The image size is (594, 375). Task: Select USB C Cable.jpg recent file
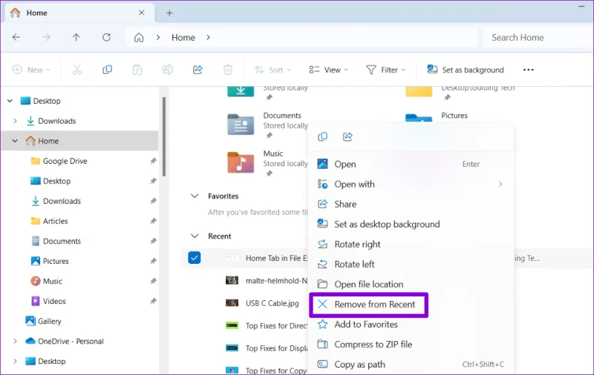tap(272, 303)
